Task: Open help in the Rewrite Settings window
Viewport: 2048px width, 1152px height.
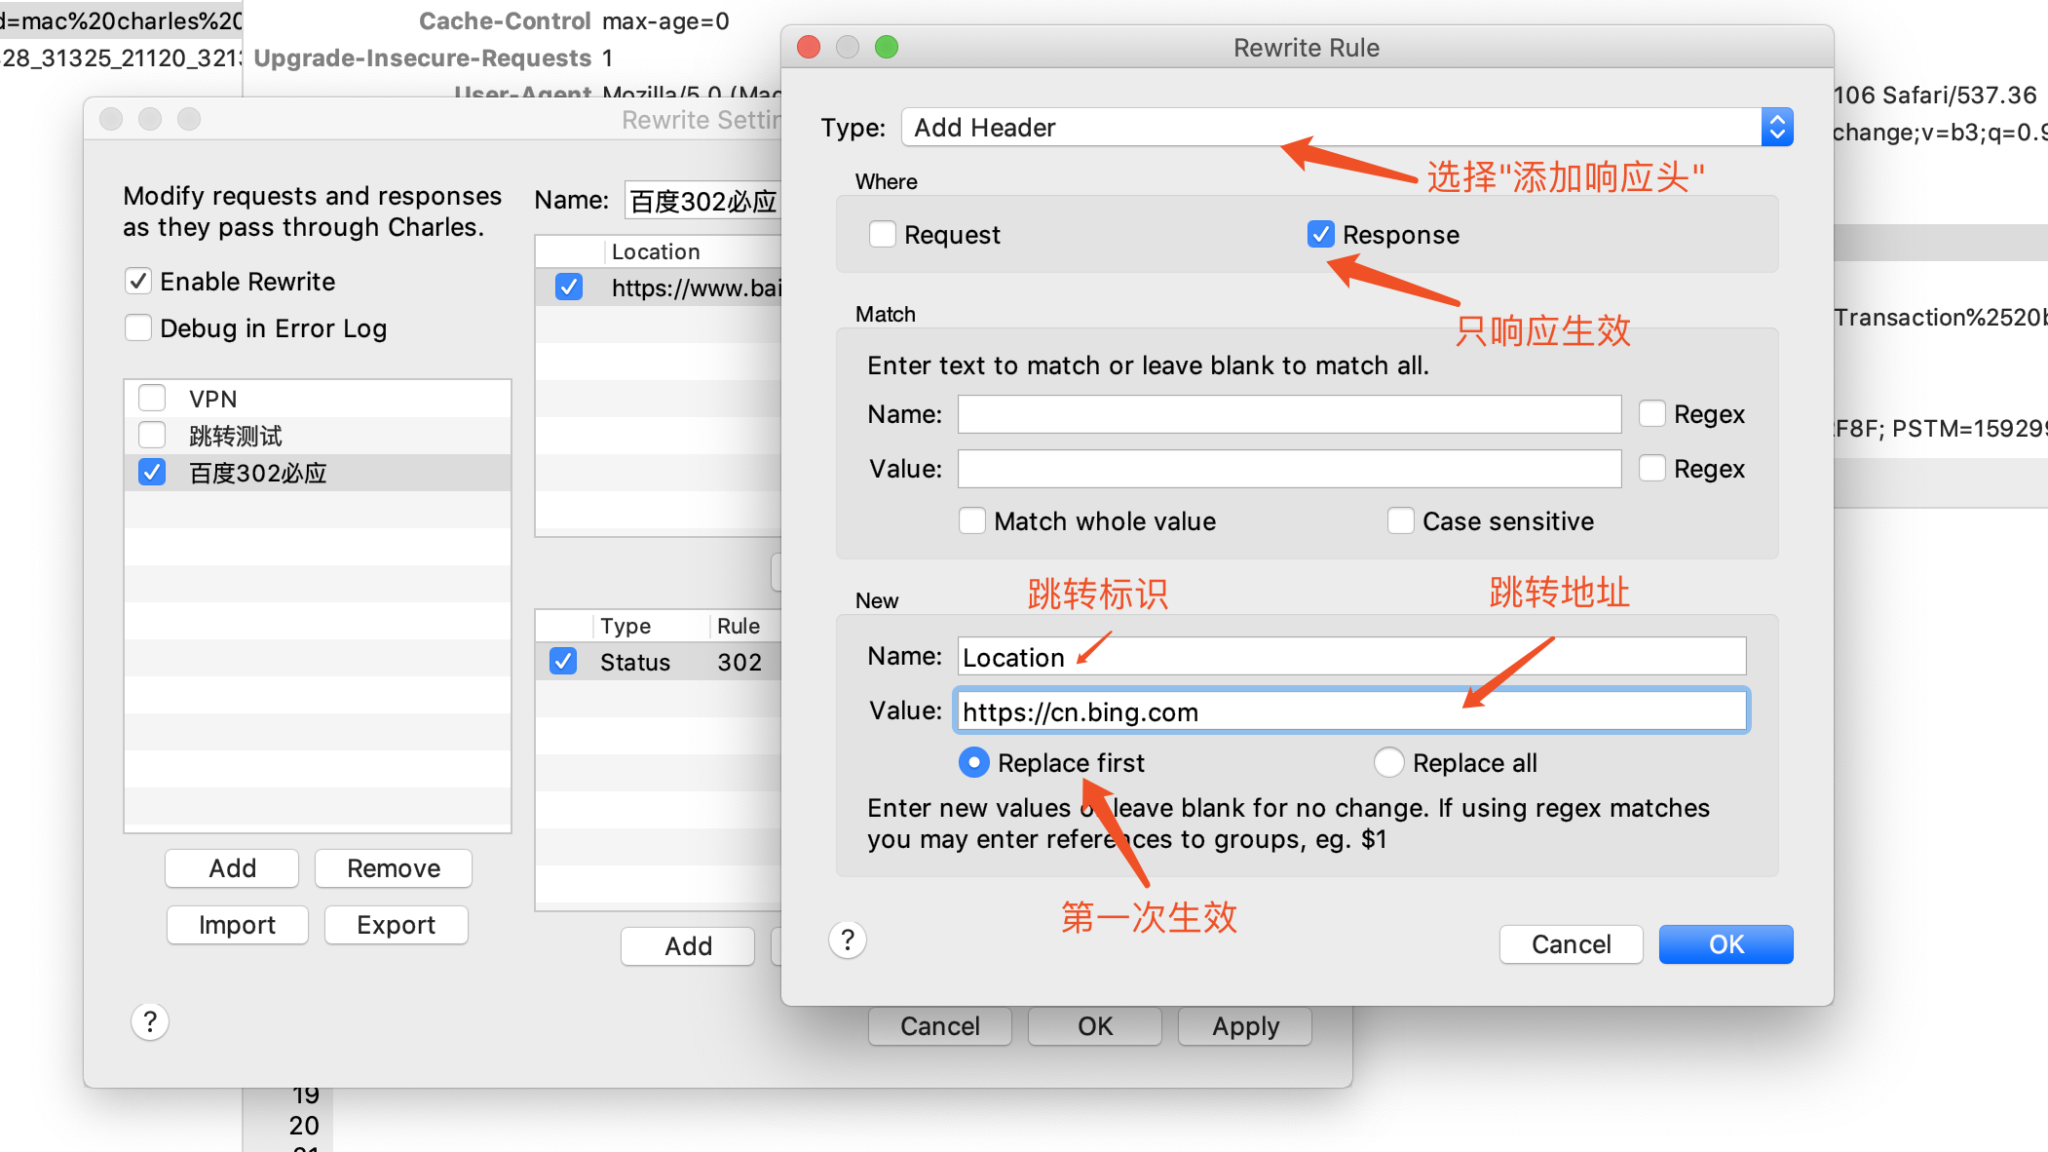Action: click(150, 1022)
